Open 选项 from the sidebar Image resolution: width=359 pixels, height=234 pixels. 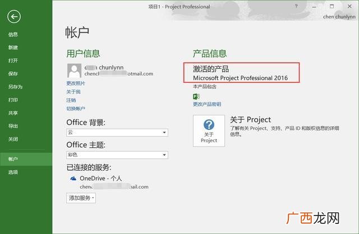click(x=13, y=172)
